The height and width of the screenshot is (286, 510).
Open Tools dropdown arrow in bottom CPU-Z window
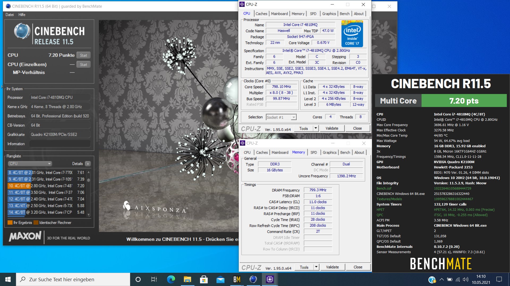[x=316, y=267]
